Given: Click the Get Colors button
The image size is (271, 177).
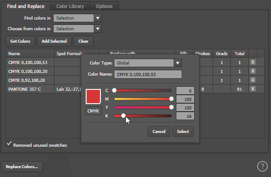Looking at the screenshot, I should point(20,41).
